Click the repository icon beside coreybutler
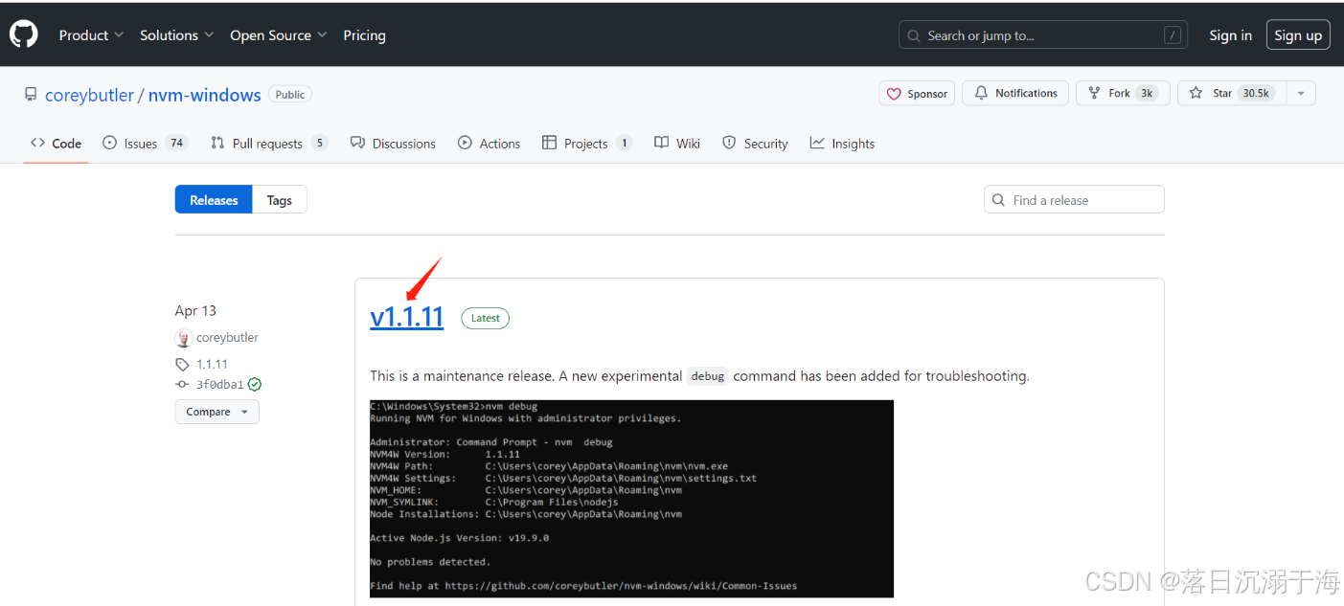1344x606 pixels. (31, 94)
